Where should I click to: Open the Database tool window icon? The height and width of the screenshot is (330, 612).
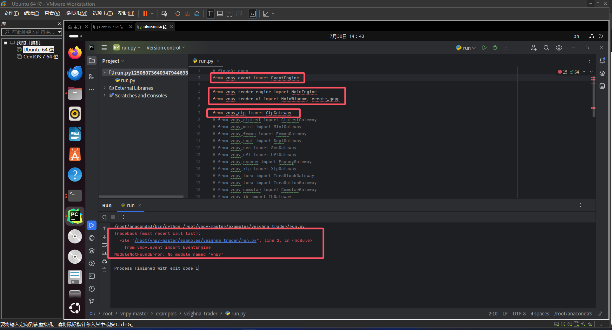pos(602,86)
